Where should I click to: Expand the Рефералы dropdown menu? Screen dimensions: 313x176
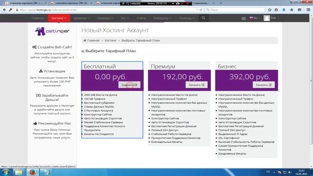click(162, 18)
